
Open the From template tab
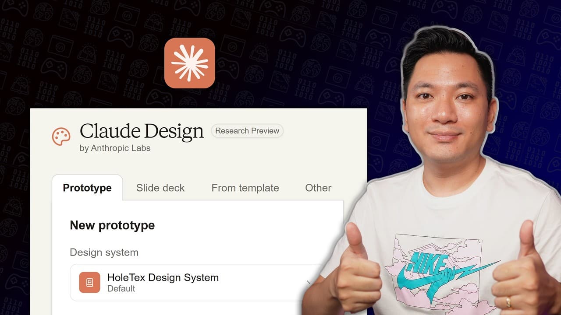[x=245, y=188]
